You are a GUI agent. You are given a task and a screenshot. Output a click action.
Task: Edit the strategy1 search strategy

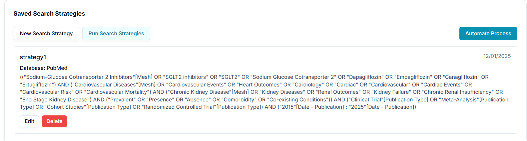tap(29, 121)
